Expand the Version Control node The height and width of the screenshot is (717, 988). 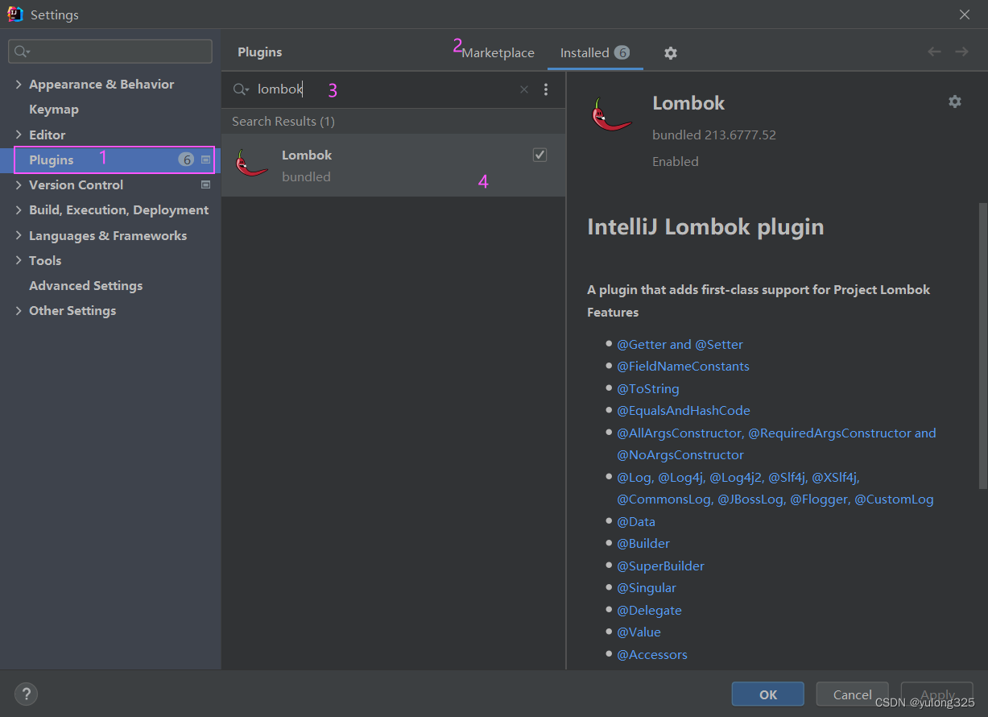point(19,184)
